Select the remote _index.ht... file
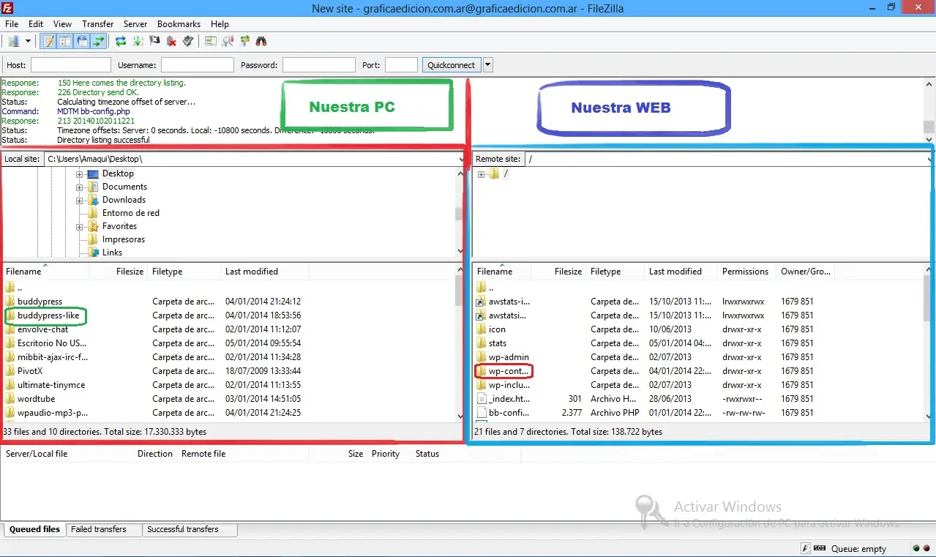Screen dimensions: 936x557 [x=509, y=399]
